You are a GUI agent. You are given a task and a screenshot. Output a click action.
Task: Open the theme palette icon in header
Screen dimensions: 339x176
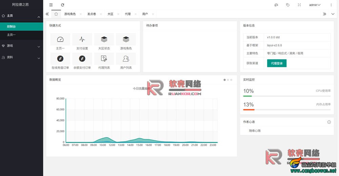coord(276,5)
